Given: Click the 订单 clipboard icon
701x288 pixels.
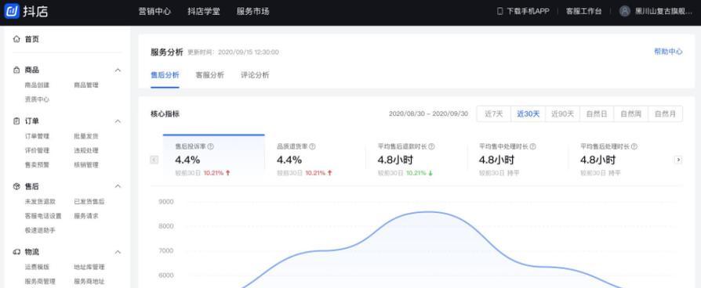Looking at the screenshot, I should (16, 121).
